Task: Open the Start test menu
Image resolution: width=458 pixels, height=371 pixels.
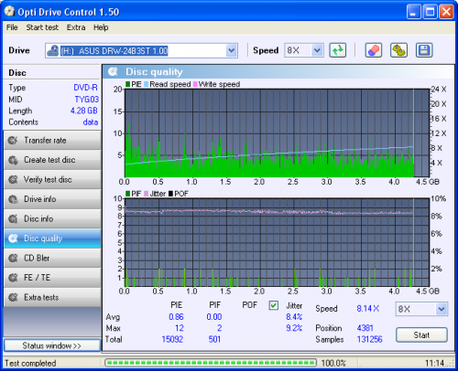Action: pyautogui.click(x=42, y=27)
